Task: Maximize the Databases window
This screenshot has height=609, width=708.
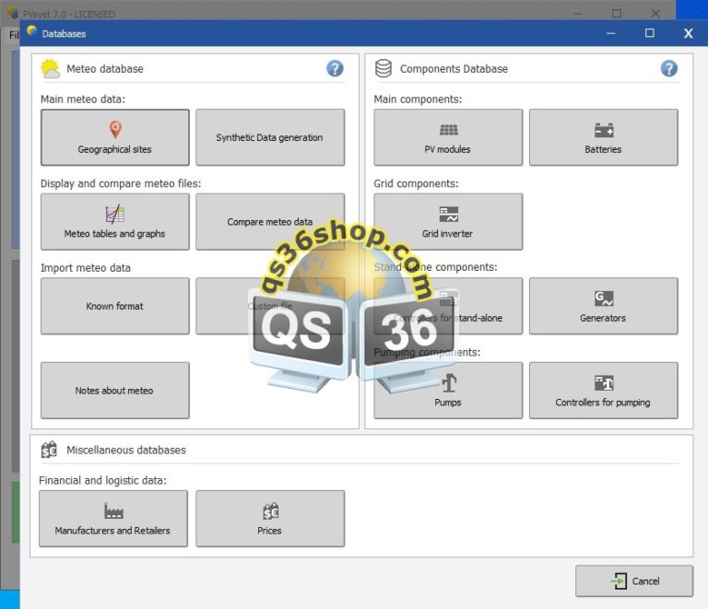Action: 649,33
